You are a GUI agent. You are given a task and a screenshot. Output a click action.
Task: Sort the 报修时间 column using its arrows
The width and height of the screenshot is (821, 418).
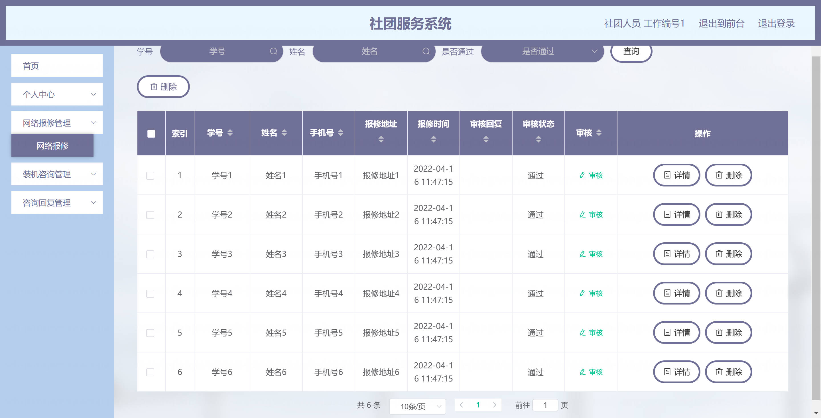click(433, 139)
